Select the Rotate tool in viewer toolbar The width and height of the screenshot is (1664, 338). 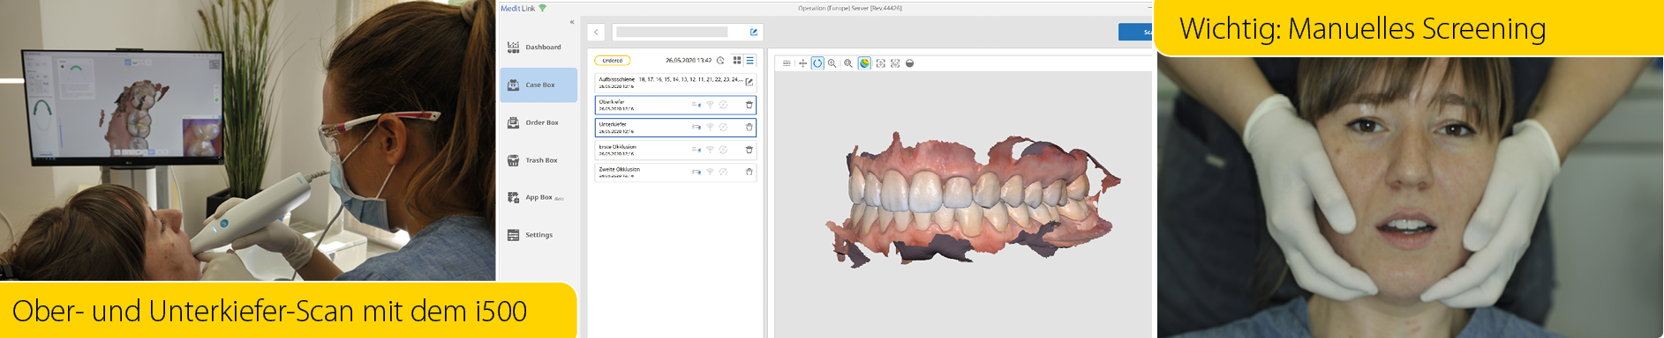point(817,63)
